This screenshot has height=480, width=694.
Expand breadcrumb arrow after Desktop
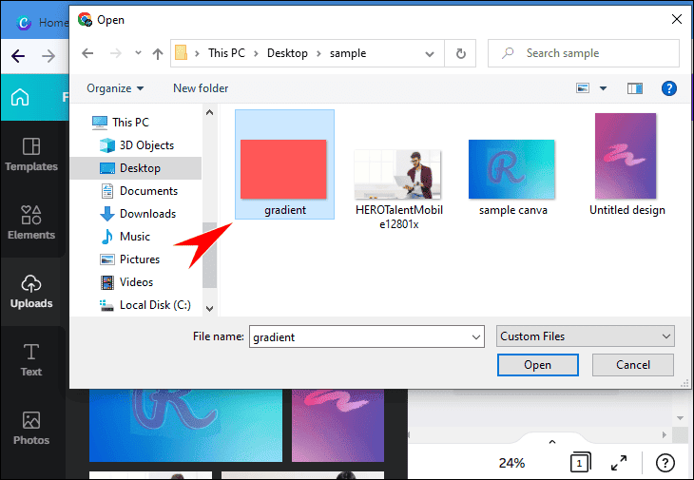click(x=318, y=53)
